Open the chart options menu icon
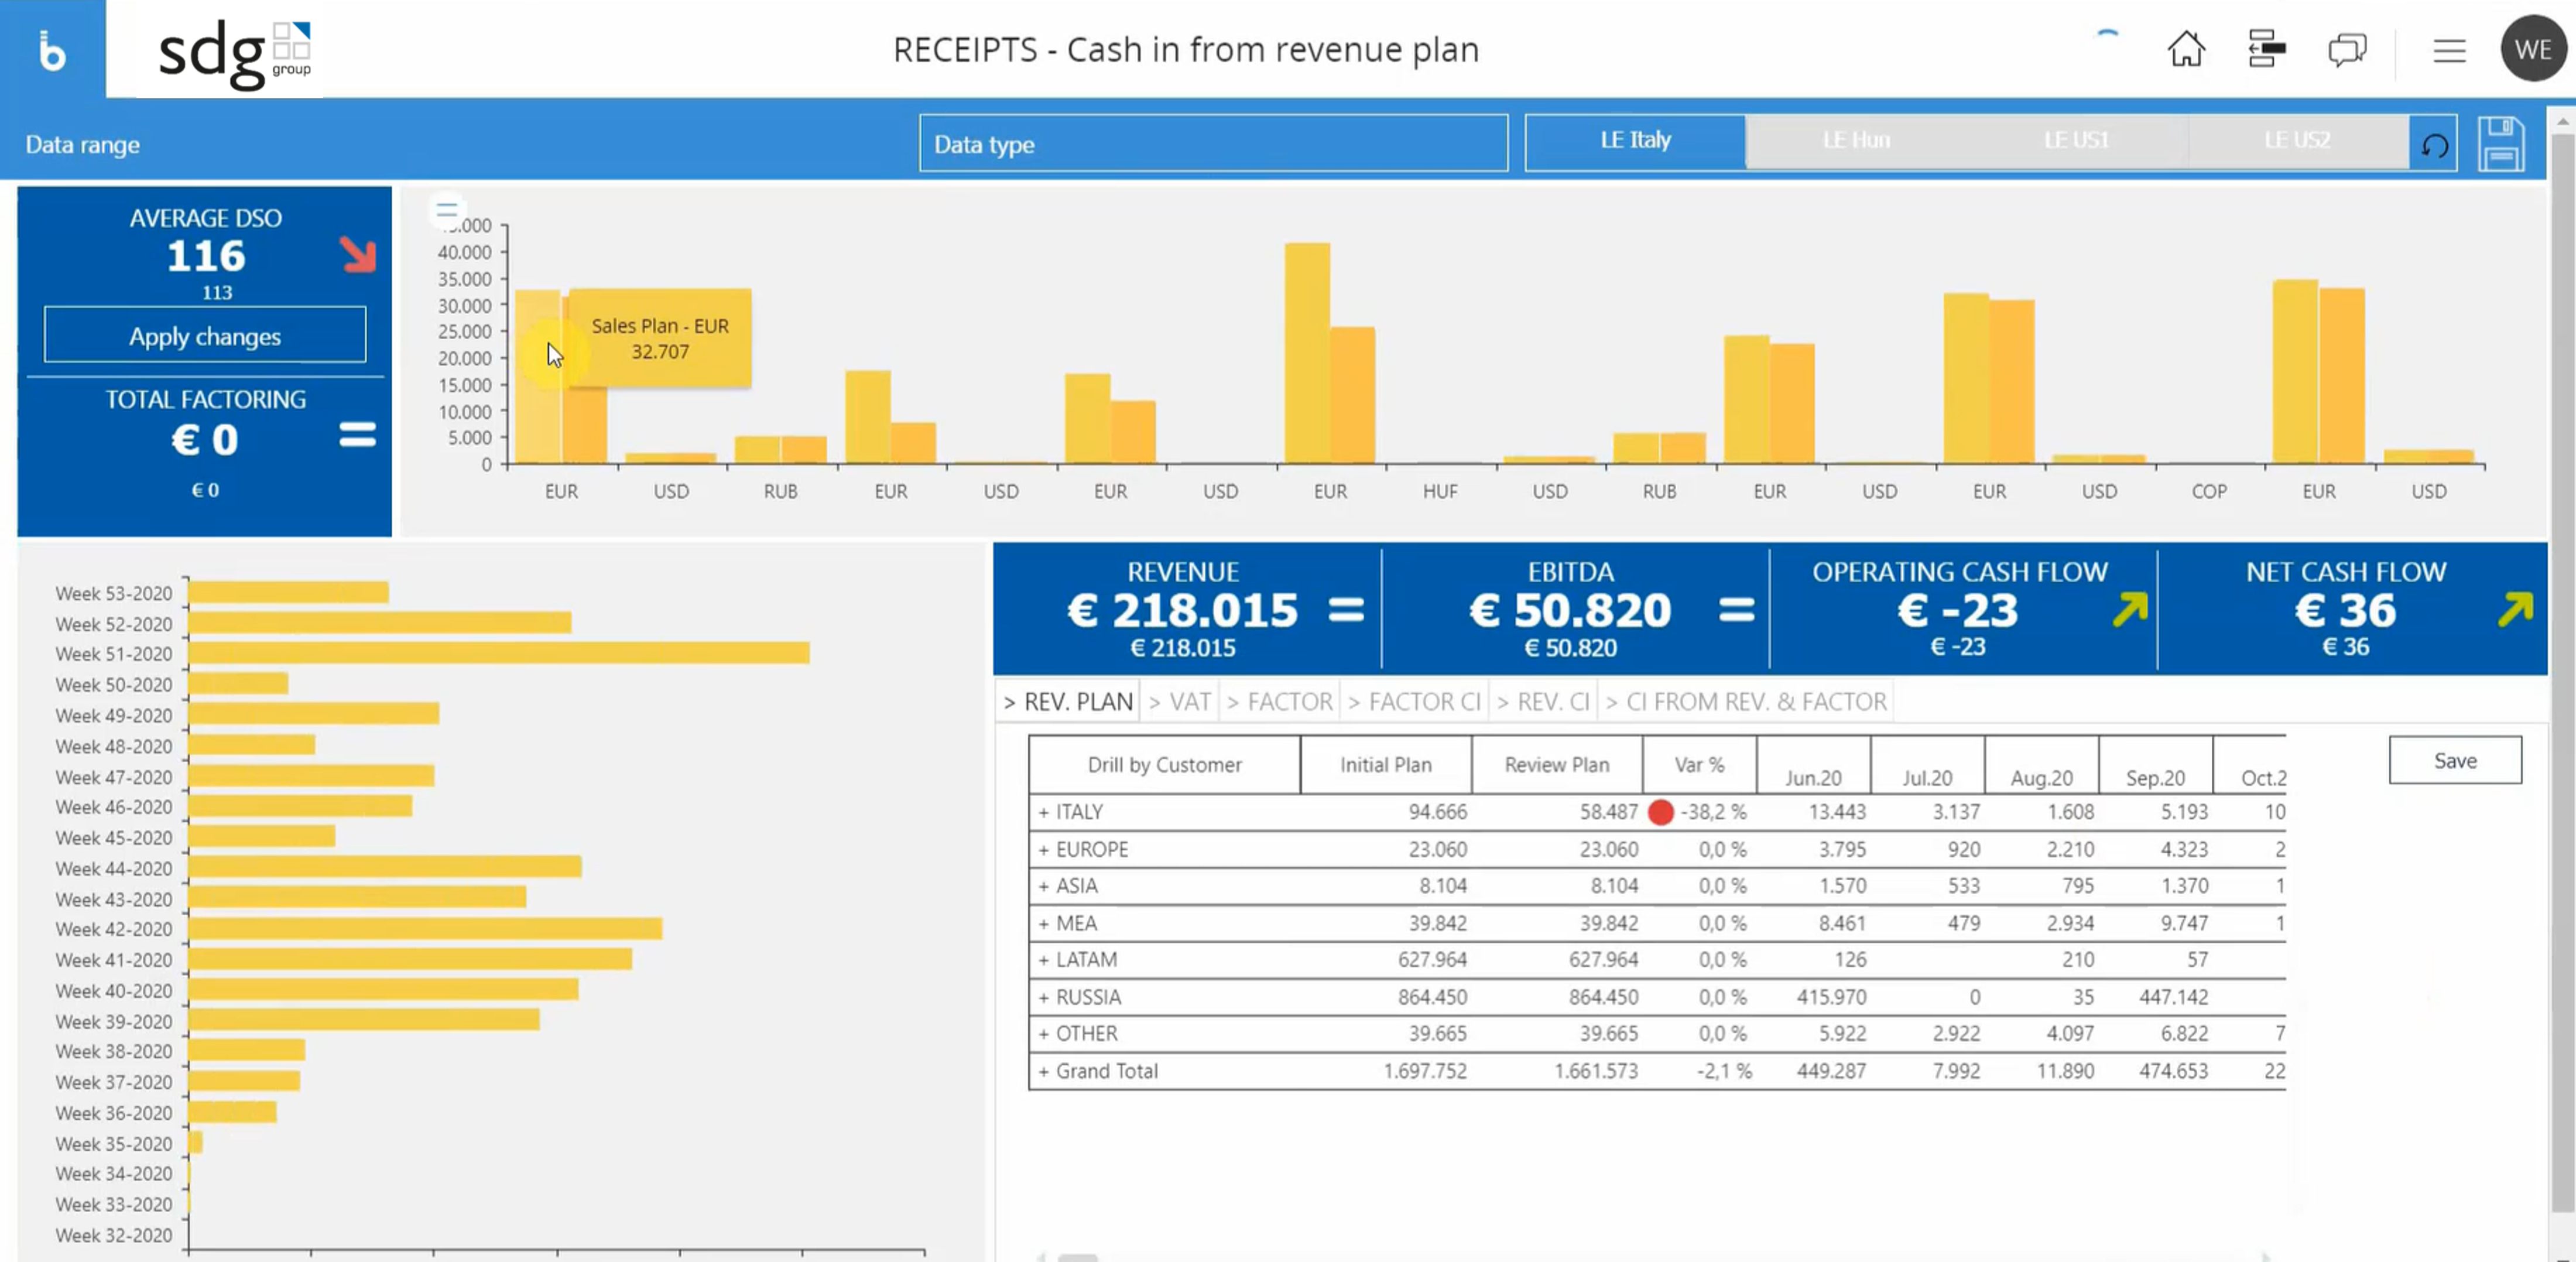 click(446, 210)
